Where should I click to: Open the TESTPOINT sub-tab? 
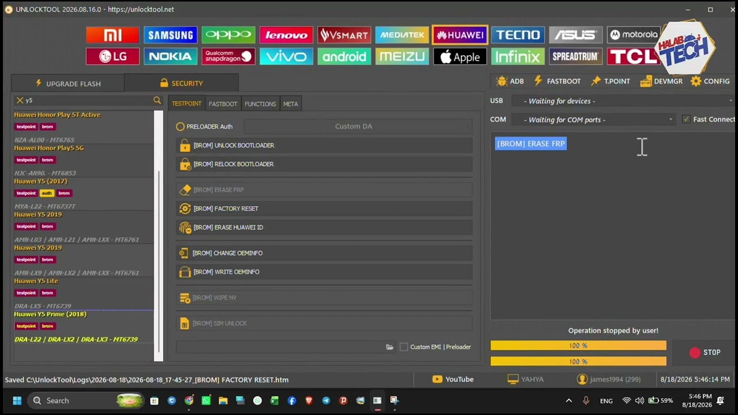tap(186, 104)
